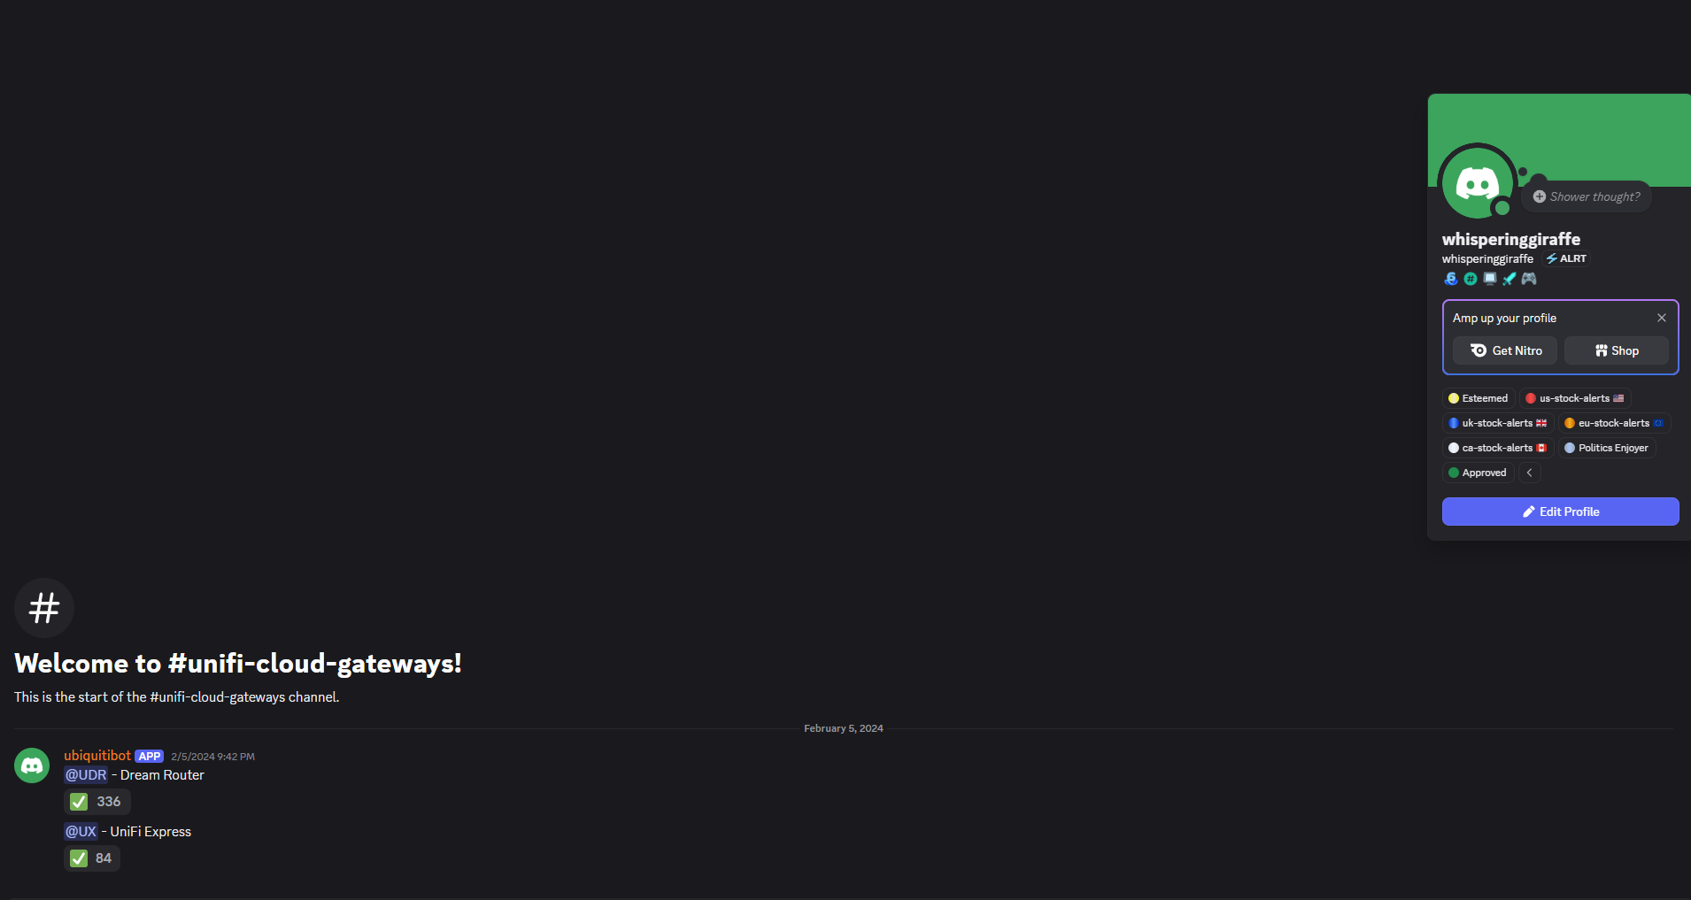Click the Esteemed role yellow color dot
Image resolution: width=1691 pixels, height=900 pixels.
[x=1454, y=398]
